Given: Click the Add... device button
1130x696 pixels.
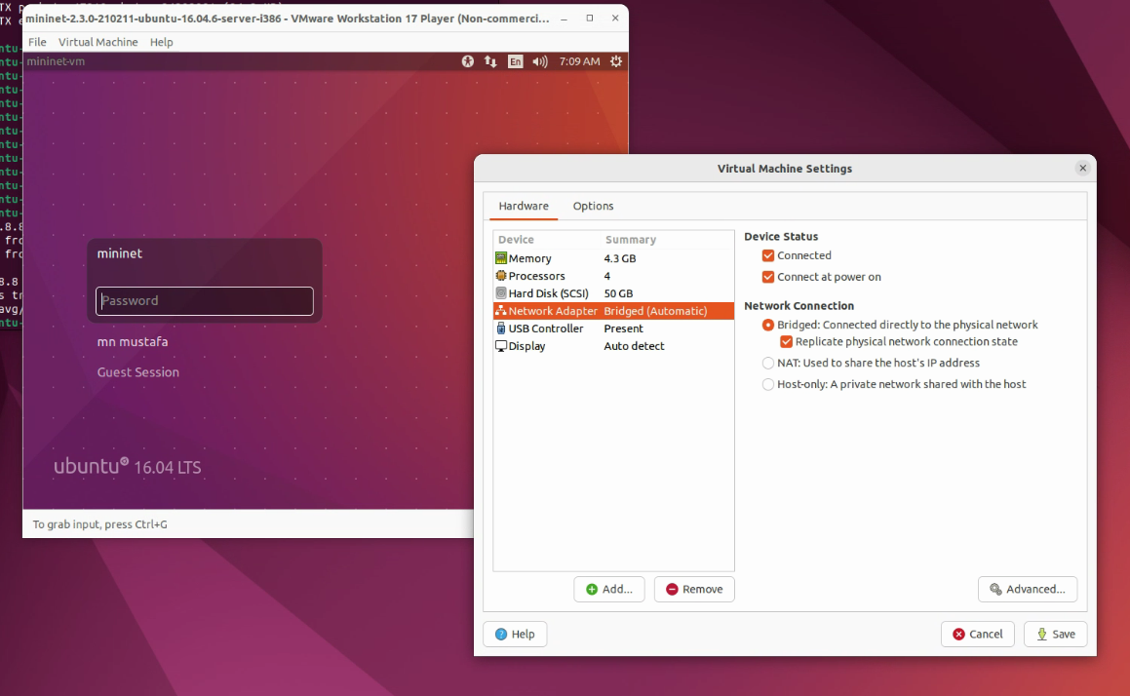Looking at the screenshot, I should coord(609,590).
